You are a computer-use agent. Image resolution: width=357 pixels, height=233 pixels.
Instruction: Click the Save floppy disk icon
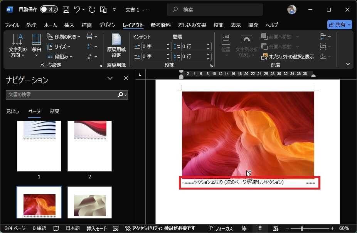click(66, 9)
